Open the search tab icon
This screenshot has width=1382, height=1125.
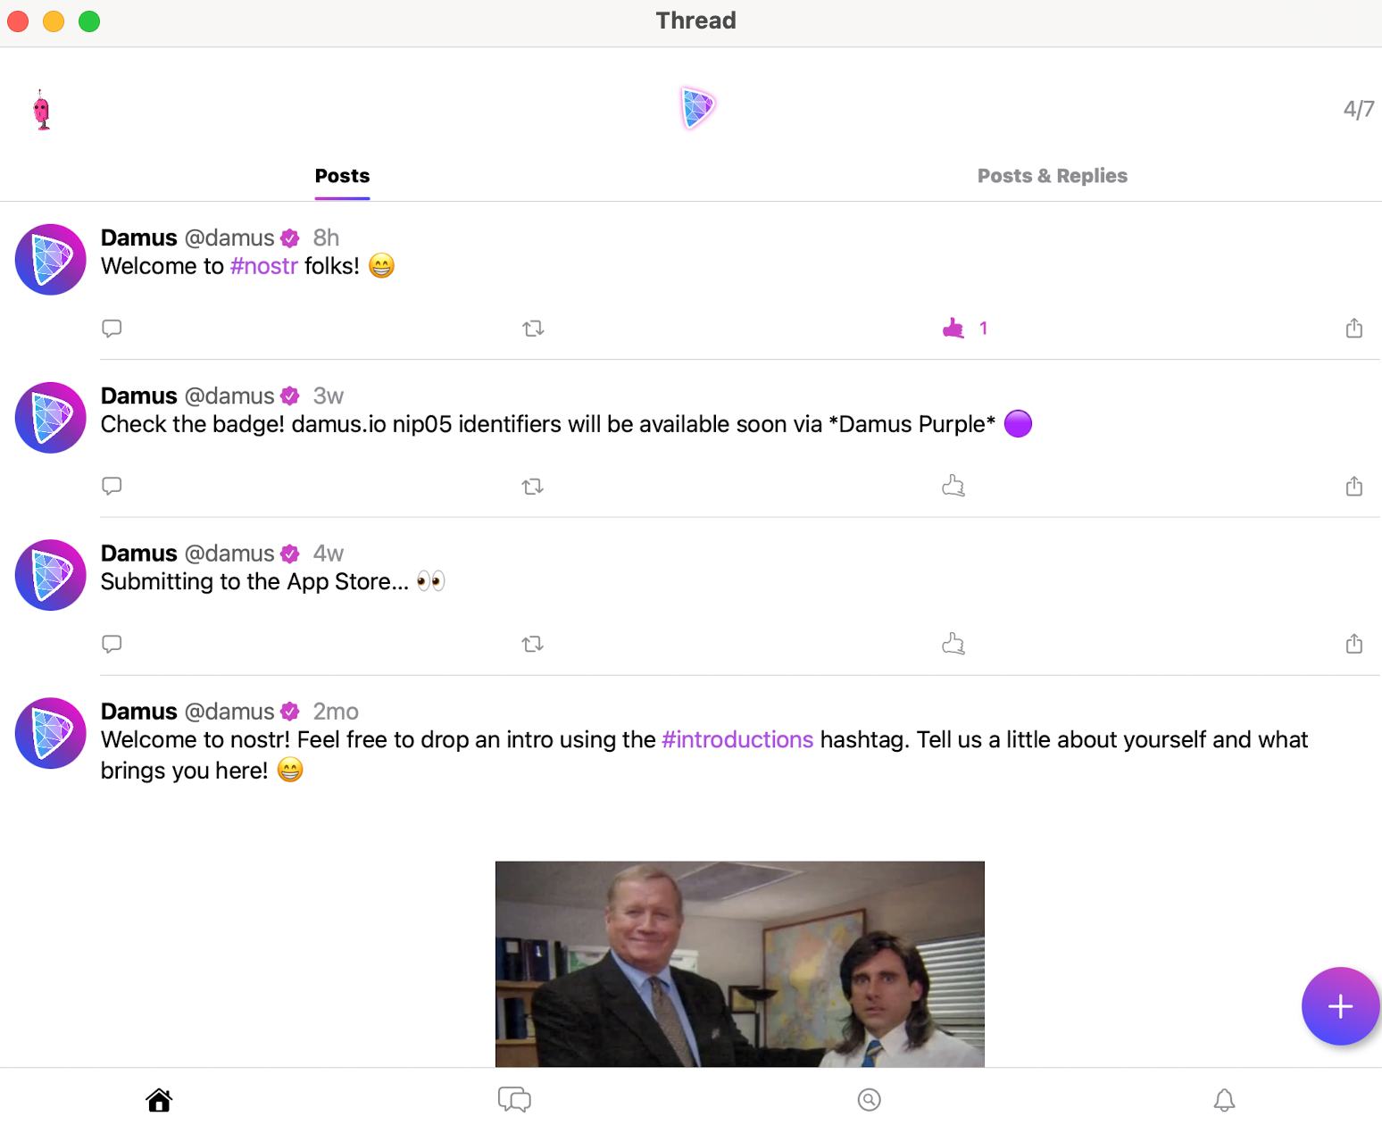point(869,1100)
